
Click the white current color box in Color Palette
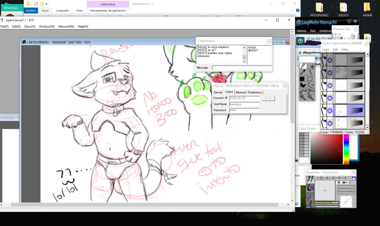[x=304, y=160]
